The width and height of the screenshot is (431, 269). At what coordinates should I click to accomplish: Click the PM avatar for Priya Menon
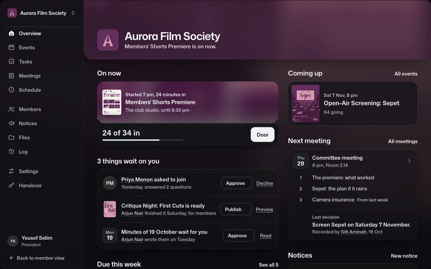click(110, 183)
